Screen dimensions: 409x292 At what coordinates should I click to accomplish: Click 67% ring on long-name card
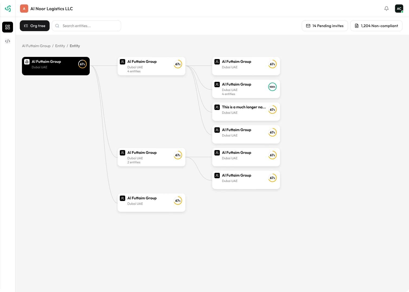click(x=272, y=110)
